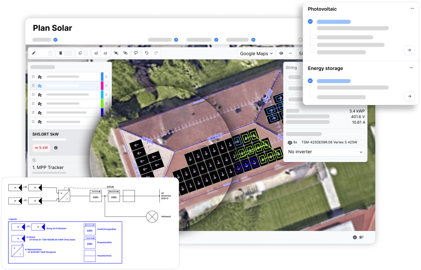Toggle the Energy storage checked item

(310, 81)
